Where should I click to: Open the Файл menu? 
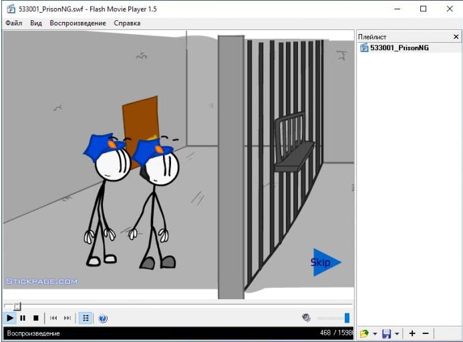[13, 23]
